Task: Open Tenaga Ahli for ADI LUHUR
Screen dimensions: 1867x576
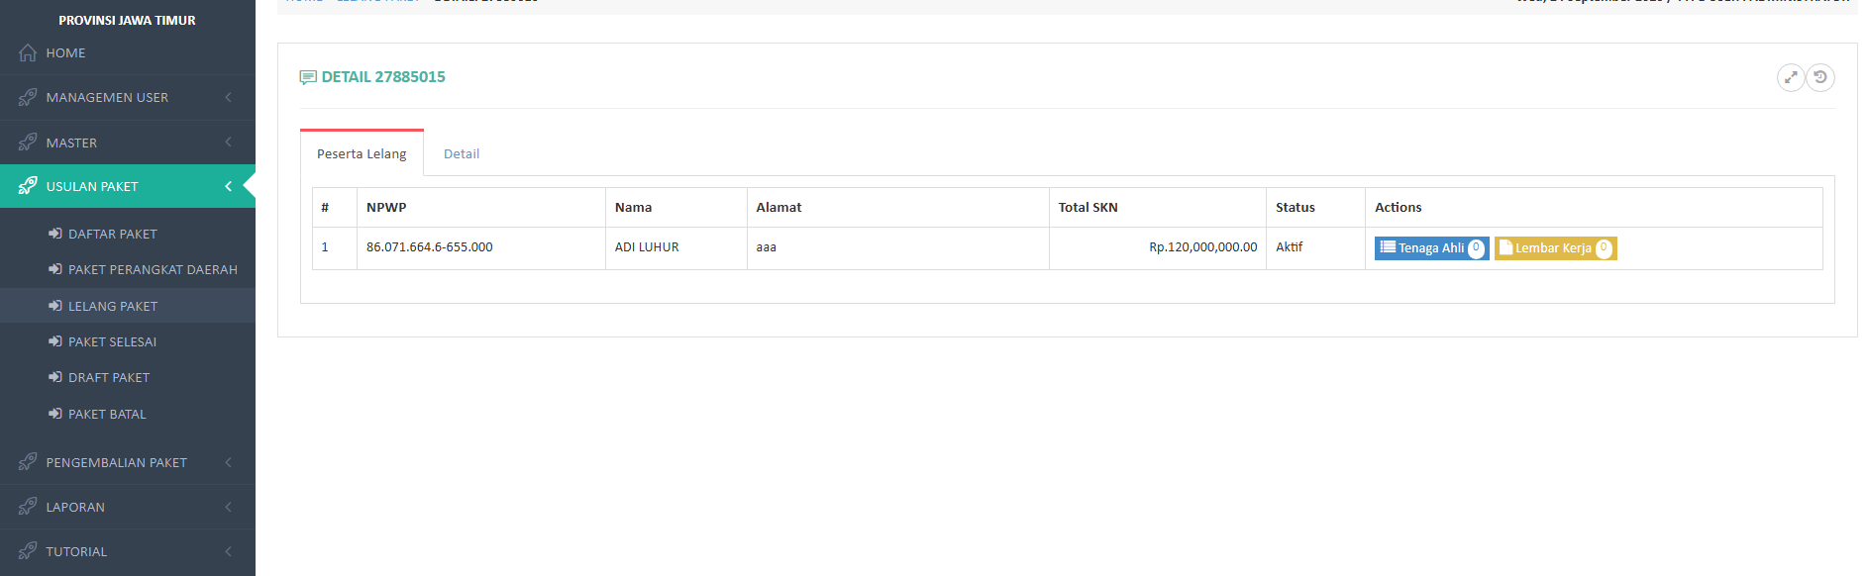Action: pos(1431,248)
